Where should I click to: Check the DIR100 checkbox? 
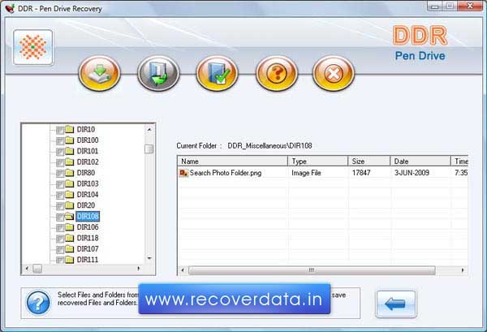tap(60, 141)
